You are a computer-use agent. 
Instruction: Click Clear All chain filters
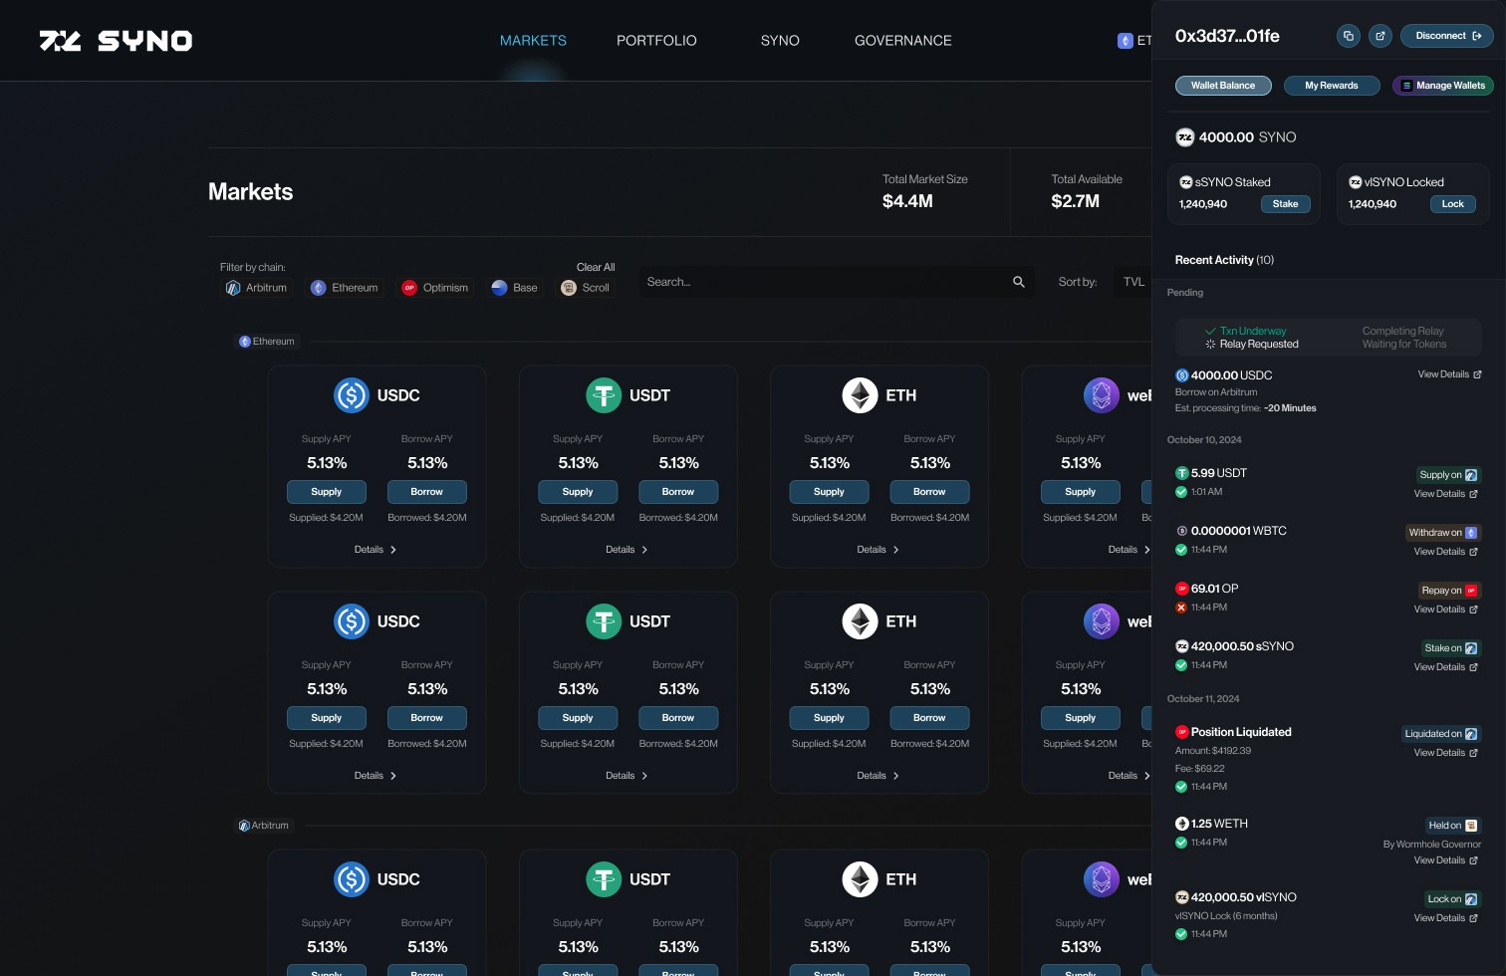coord(596,268)
